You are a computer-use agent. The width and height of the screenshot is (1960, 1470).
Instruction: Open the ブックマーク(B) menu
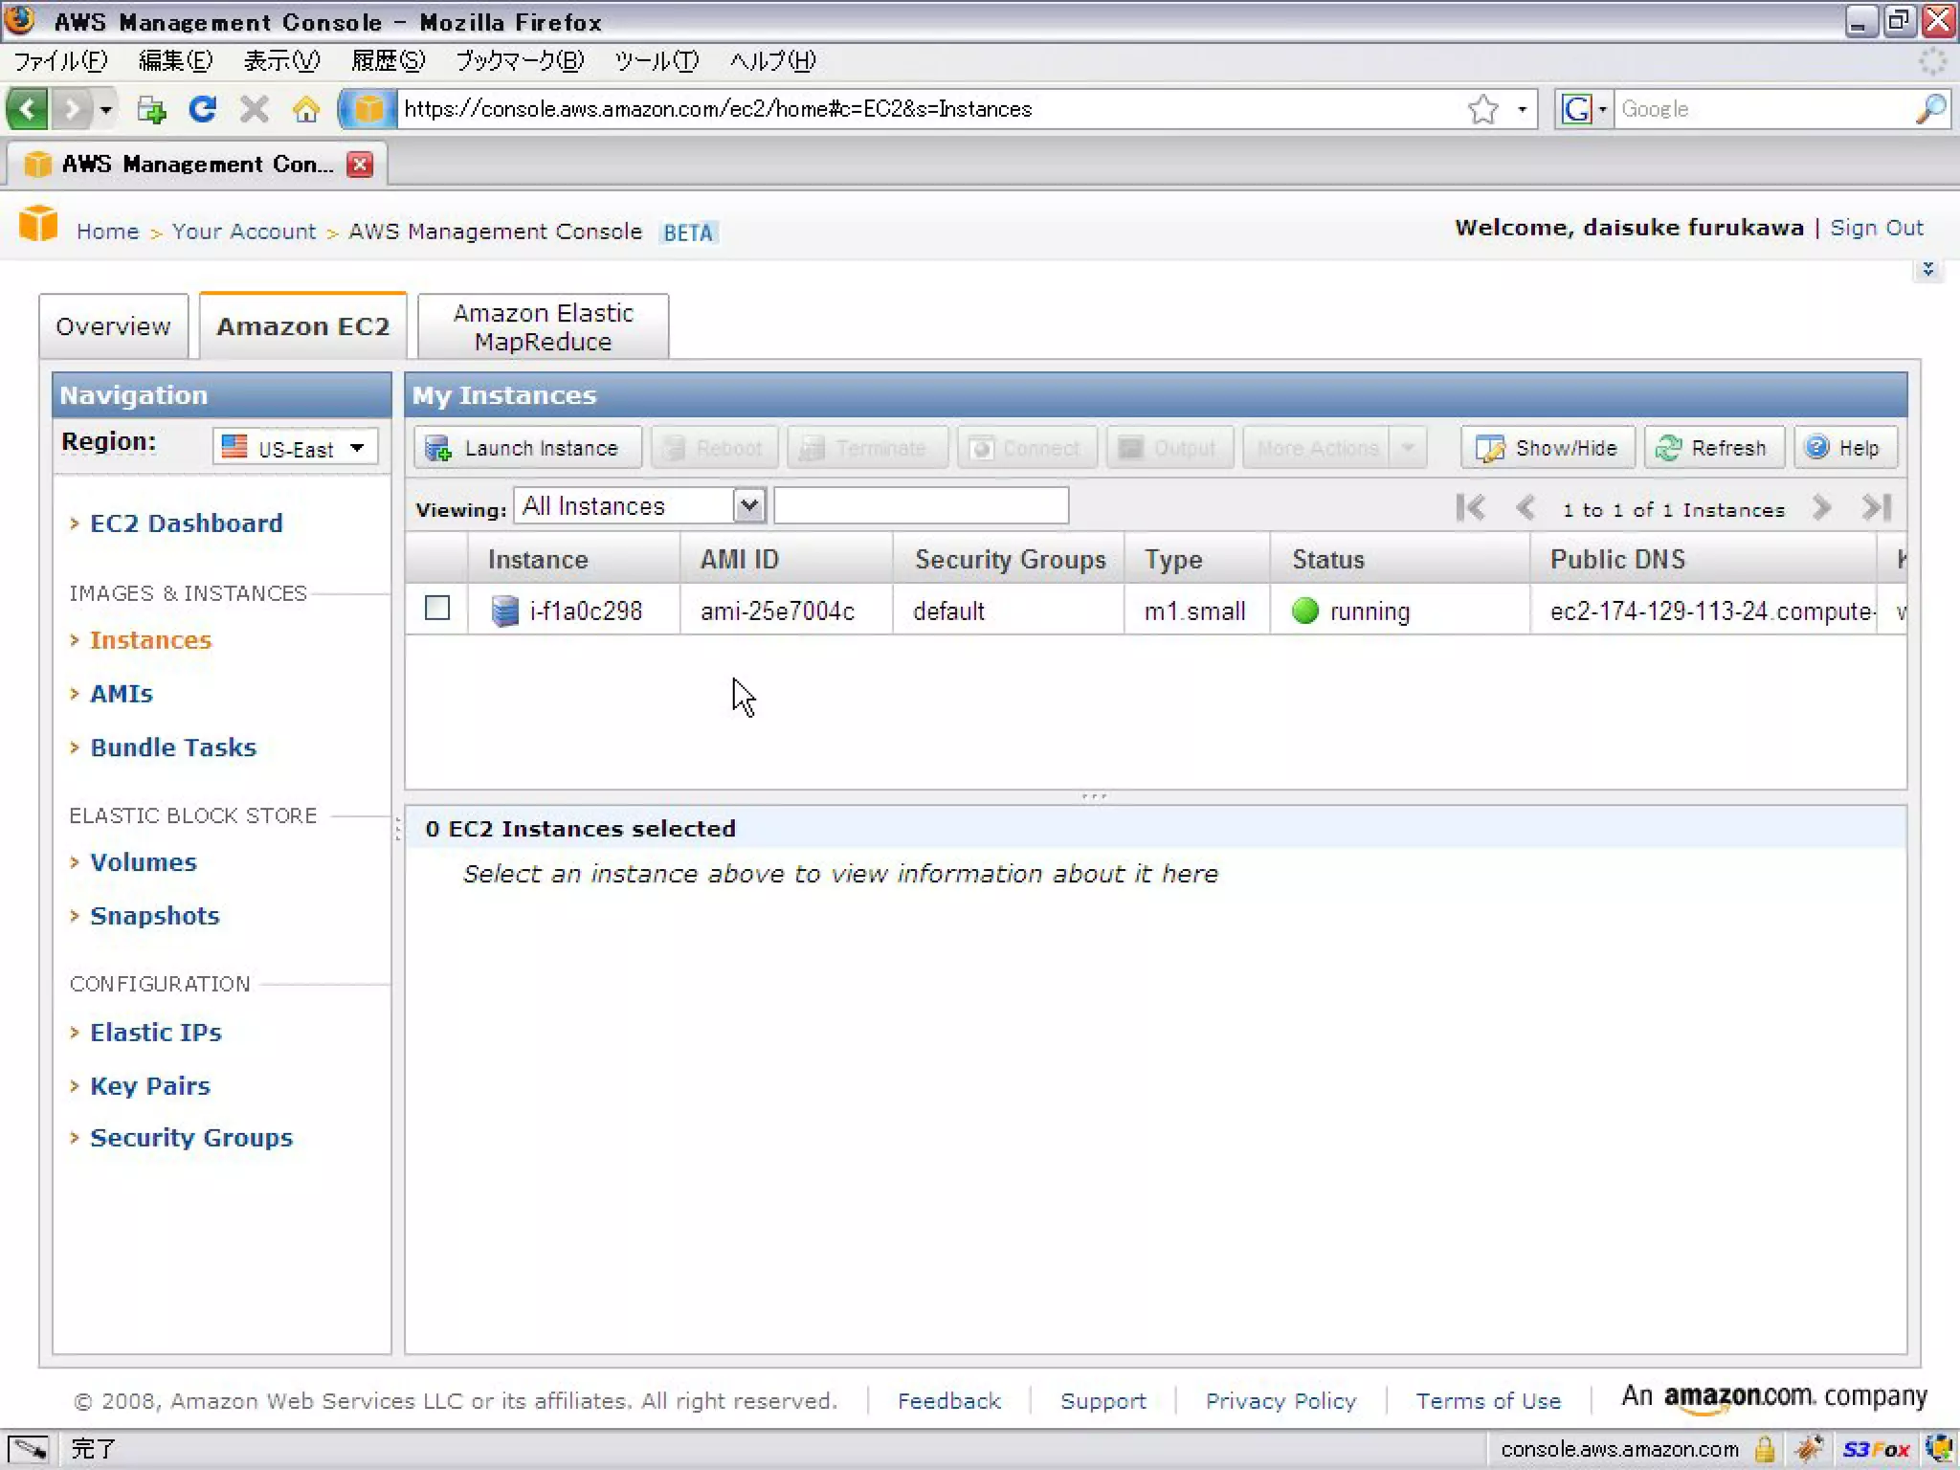click(520, 61)
